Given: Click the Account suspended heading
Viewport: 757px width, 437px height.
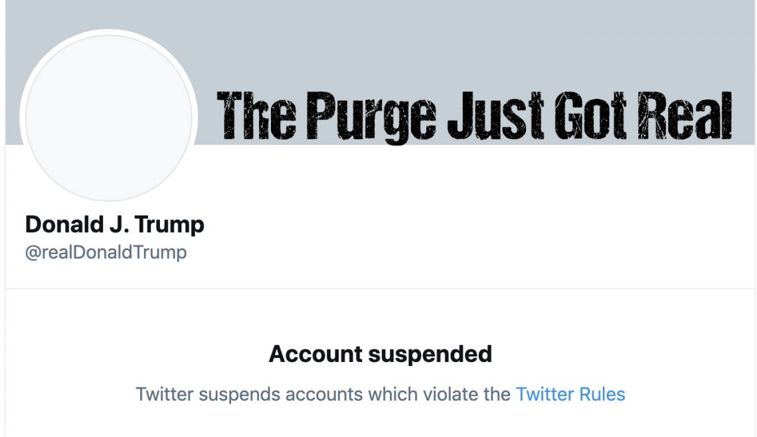Looking at the screenshot, I should [380, 354].
